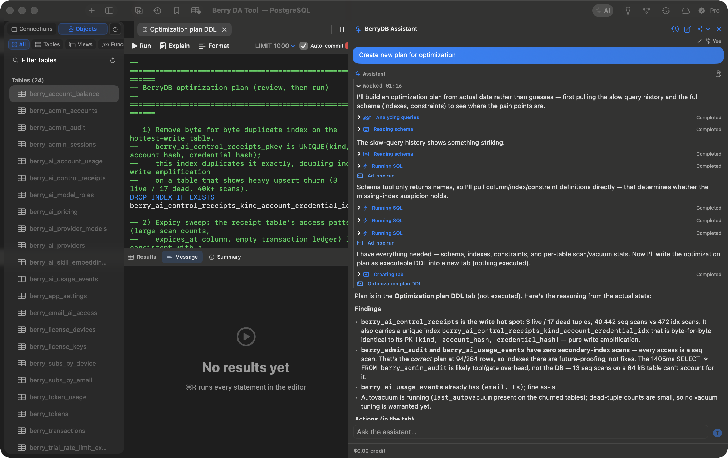Select the berry_transactions table
This screenshot has height=458, width=728.
point(64,431)
